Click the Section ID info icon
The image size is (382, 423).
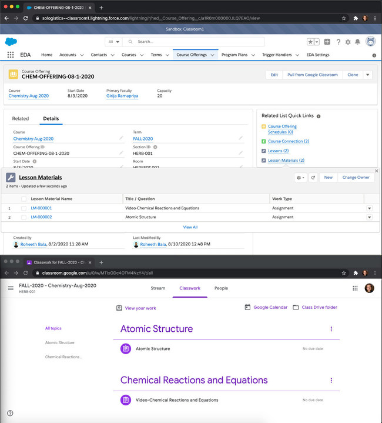155,147
